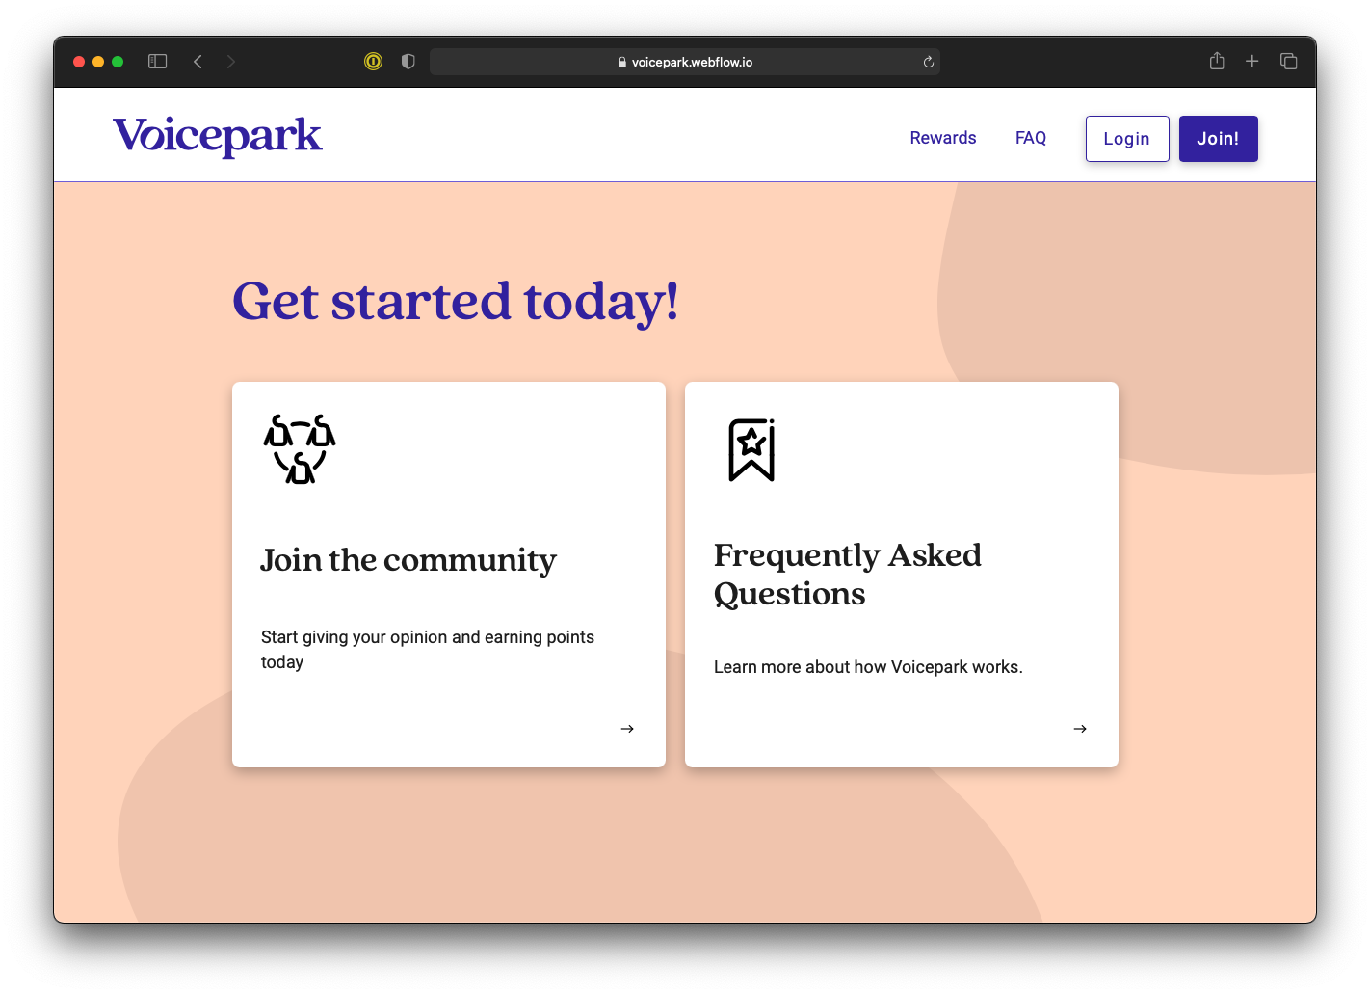This screenshot has height=994, width=1370.
Task: Click the arrow on Join the community card
Action: click(x=627, y=729)
